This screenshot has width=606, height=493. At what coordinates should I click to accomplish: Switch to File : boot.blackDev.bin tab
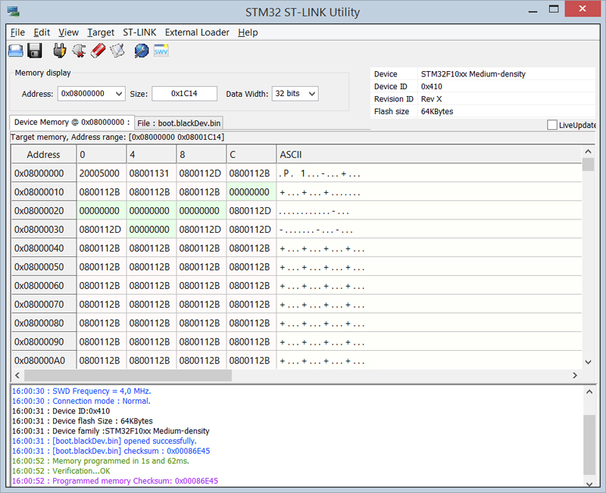[x=179, y=123]
